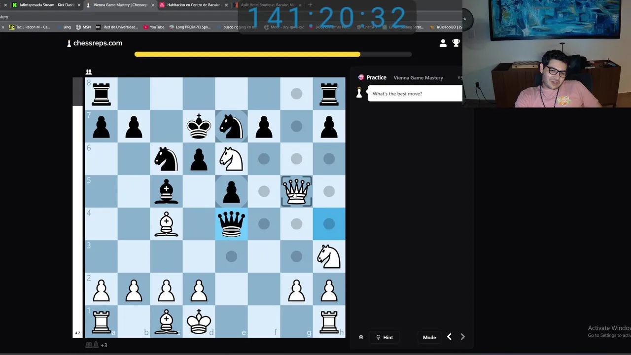Select the white pawn on d2
The width and height of the screenshot is (631, 355).
[x=199, y=289]
